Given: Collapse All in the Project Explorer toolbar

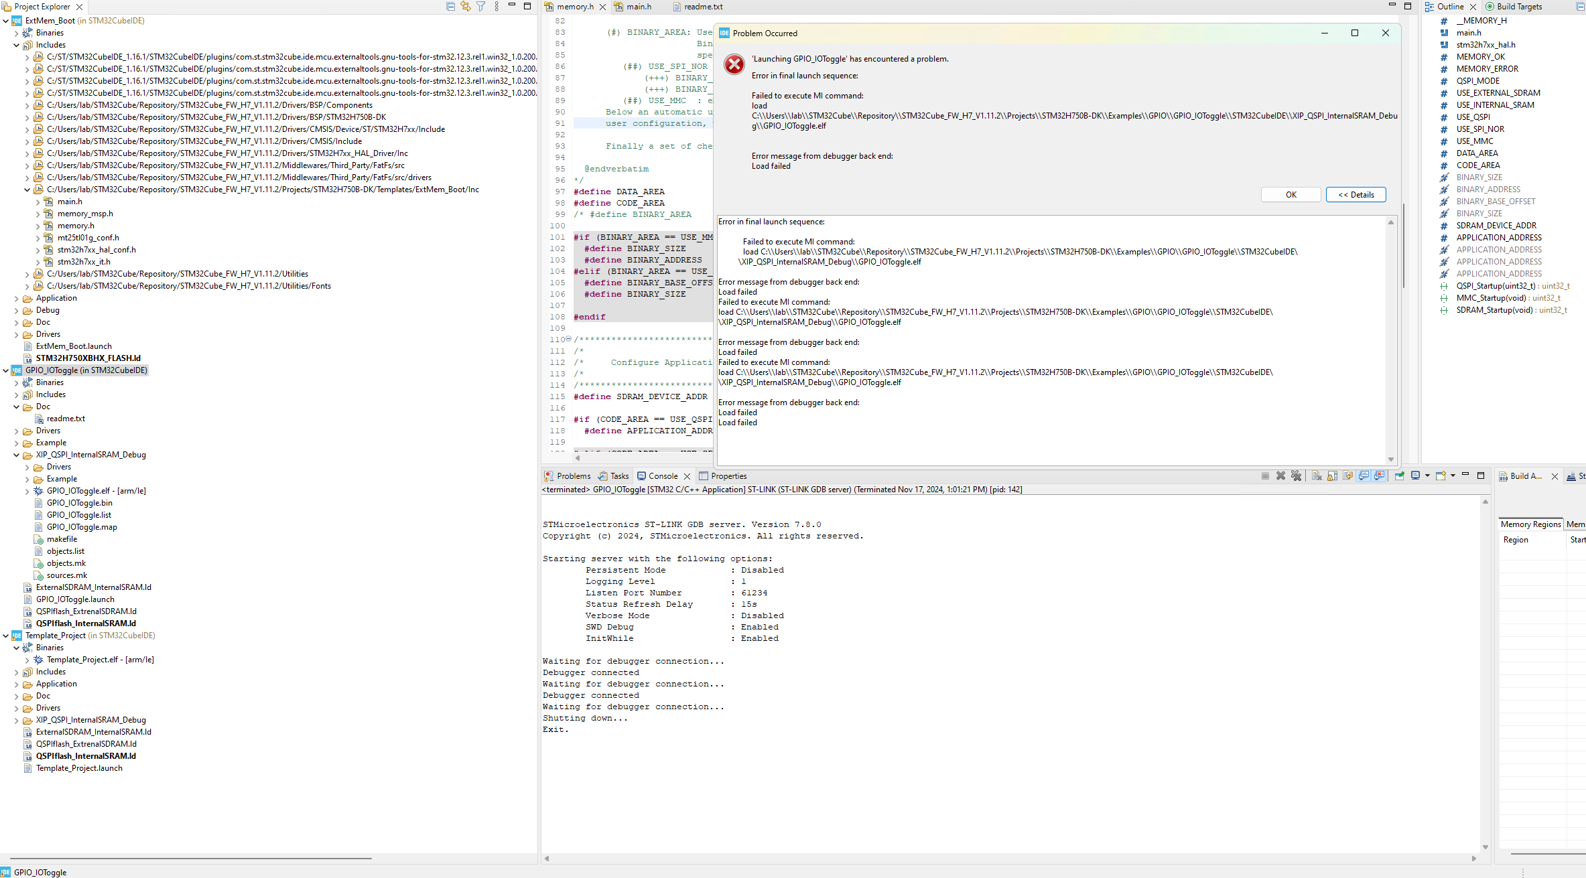Looking at the screenshot, I should coord(450,6).
